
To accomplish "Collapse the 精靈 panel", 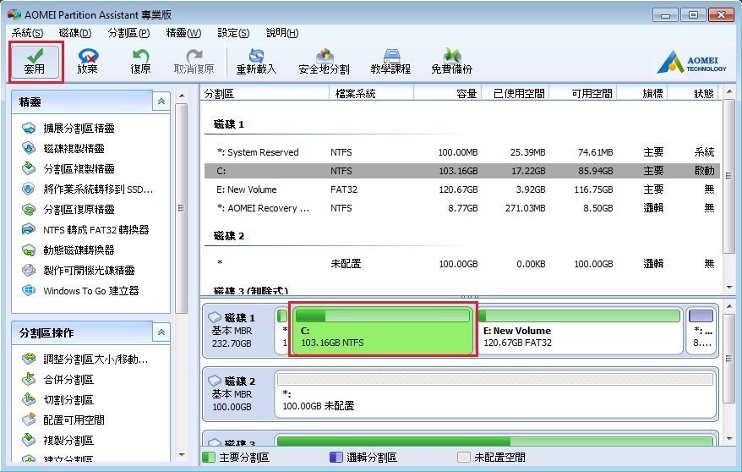I will point(161,102).
